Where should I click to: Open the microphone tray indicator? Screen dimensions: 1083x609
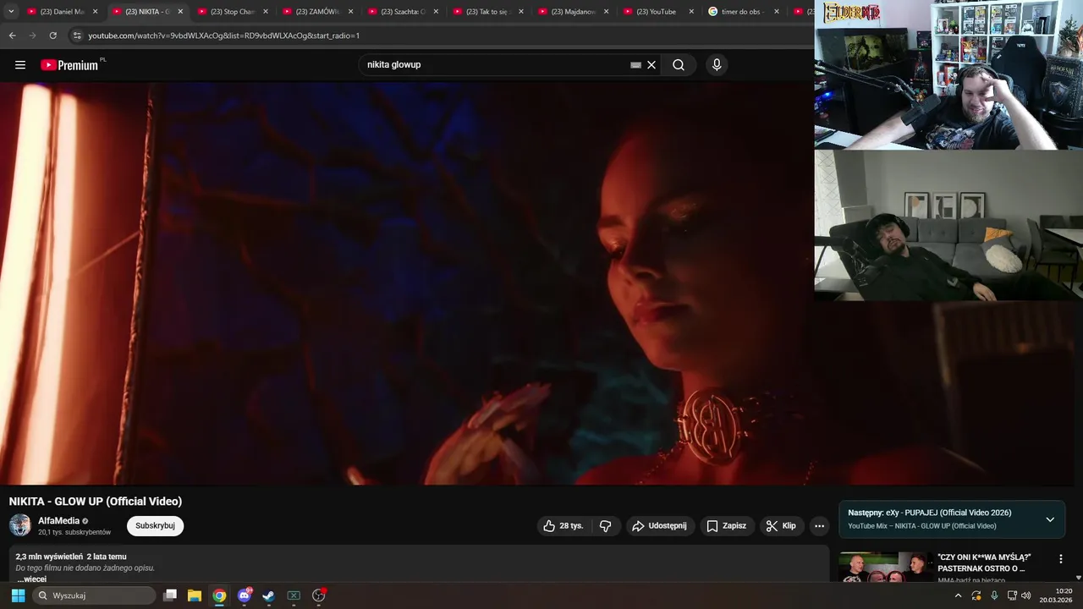994,595
